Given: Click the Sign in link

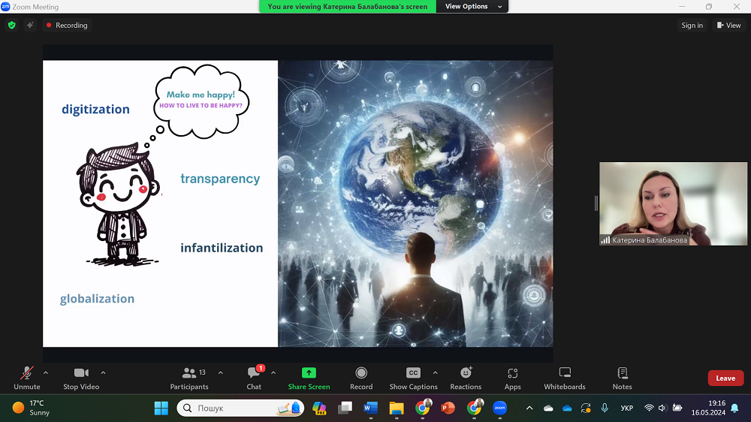Looking at the screenshot, I should coord(692,26).
